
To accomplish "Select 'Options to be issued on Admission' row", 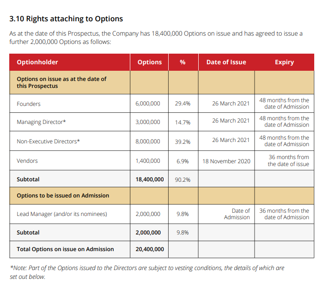I will [162, 196].
